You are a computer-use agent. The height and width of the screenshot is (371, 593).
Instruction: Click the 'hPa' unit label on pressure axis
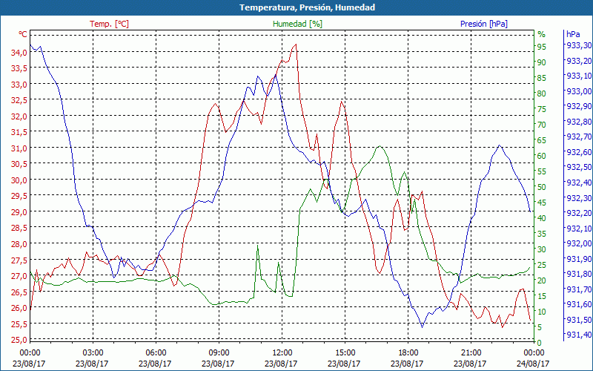click(573, 34)
